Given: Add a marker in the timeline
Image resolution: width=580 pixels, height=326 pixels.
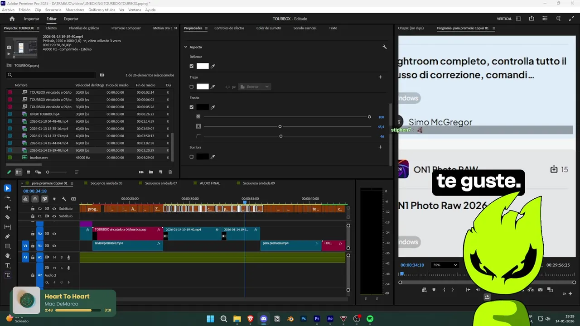Looking at the screenshot, I should pyautogui.click(x=54, y=199).
